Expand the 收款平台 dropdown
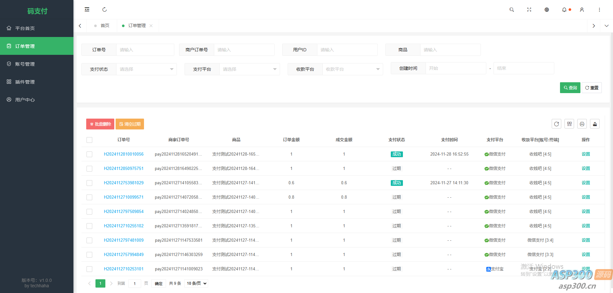 coord(352,69)
